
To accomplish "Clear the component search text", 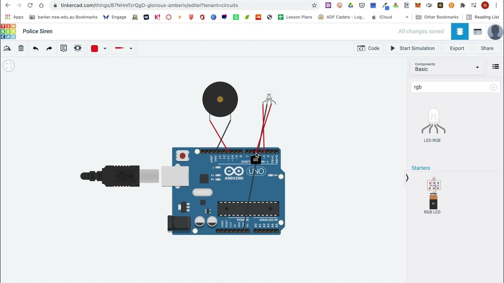I will pyautogui.click(x=493, y=87).
